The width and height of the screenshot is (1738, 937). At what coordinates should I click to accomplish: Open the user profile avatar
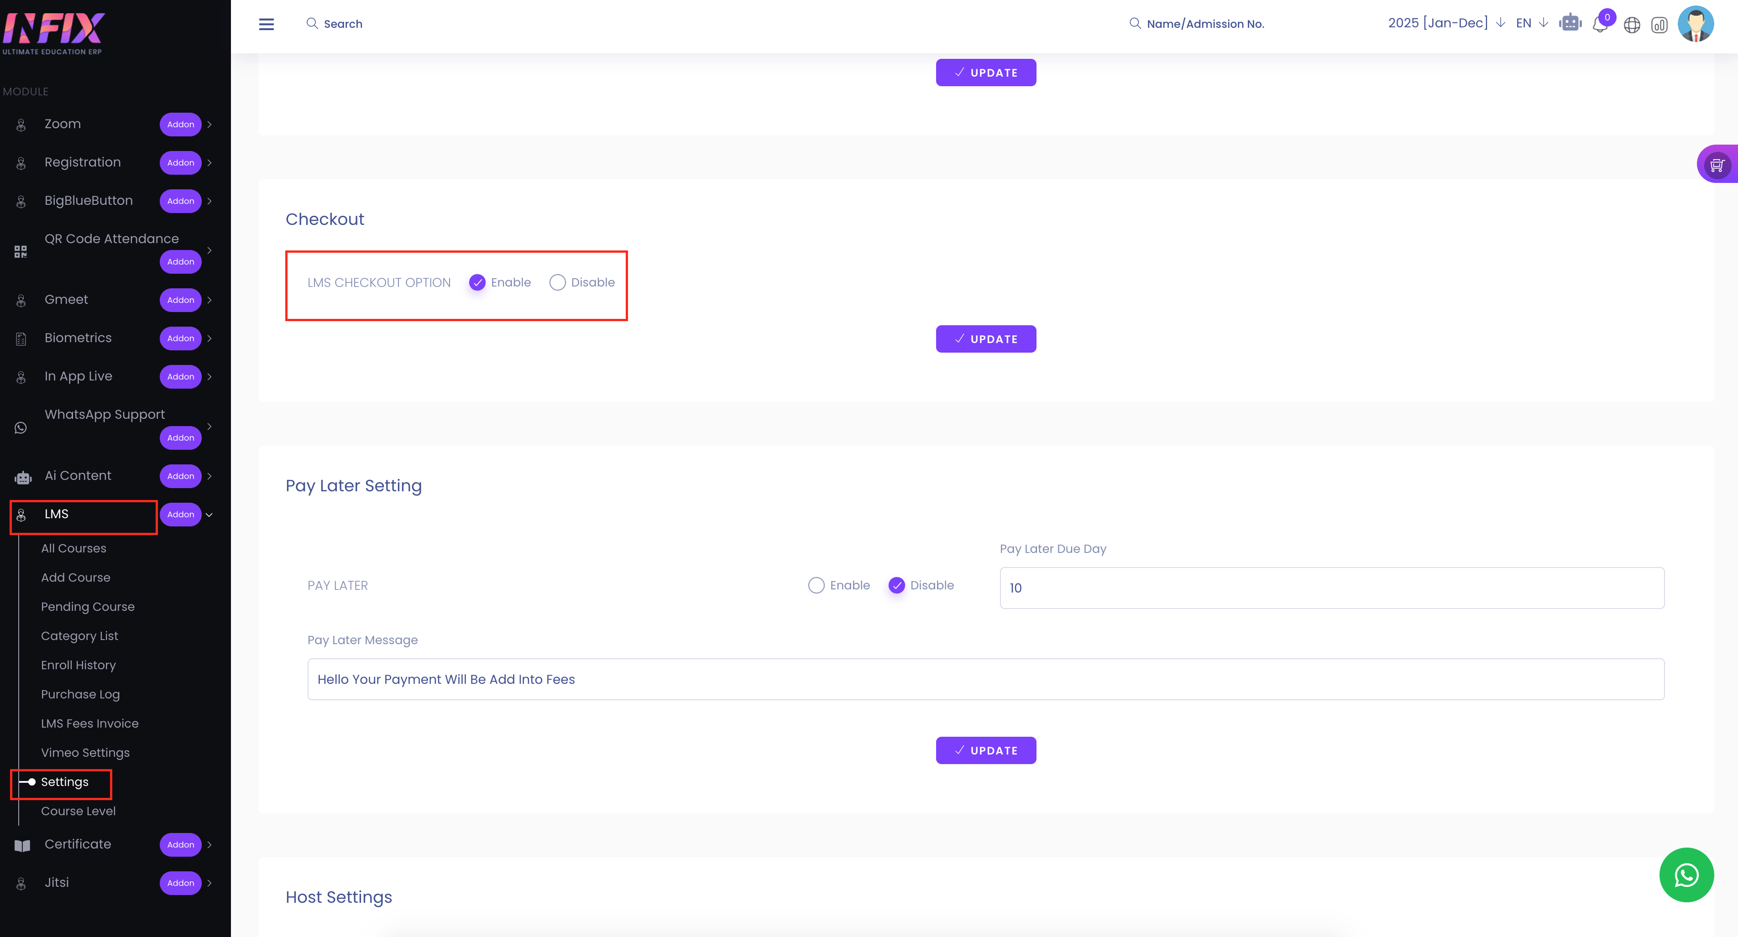click(x=1695, y=24)
